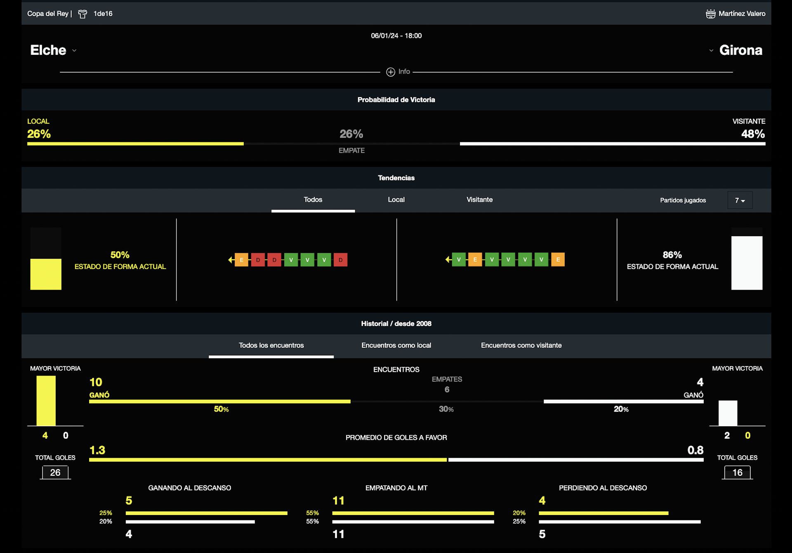Expand the Info plus icon
The height and width of the screenshot is (553, 792).
(x=390, y=72)
